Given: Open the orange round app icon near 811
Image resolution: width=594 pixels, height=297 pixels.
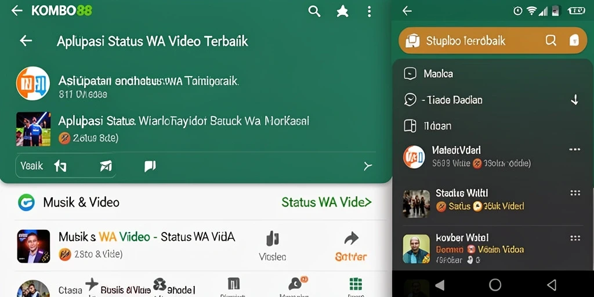Looking at the screenshot, I should (33, 84).
